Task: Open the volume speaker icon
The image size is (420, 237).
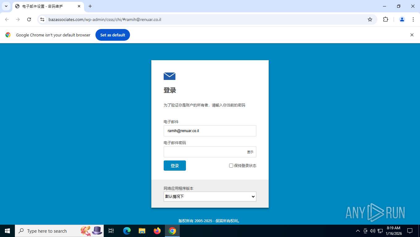Action: point(372,231)
